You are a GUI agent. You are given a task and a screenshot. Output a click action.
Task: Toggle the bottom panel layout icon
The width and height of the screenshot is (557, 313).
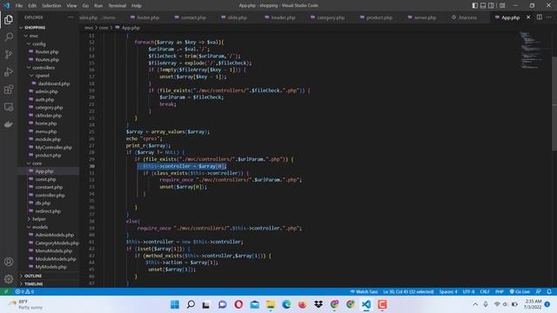click(483, 5)
